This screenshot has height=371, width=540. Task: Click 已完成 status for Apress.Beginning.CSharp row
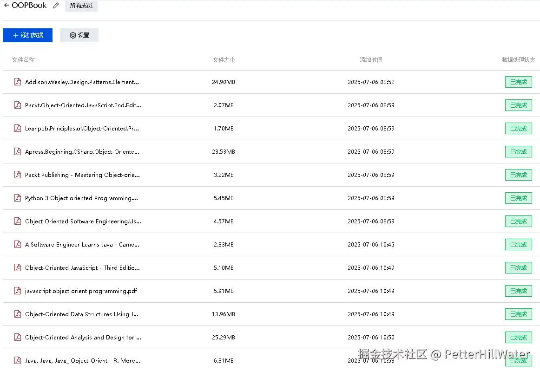[x=518, y=152]
